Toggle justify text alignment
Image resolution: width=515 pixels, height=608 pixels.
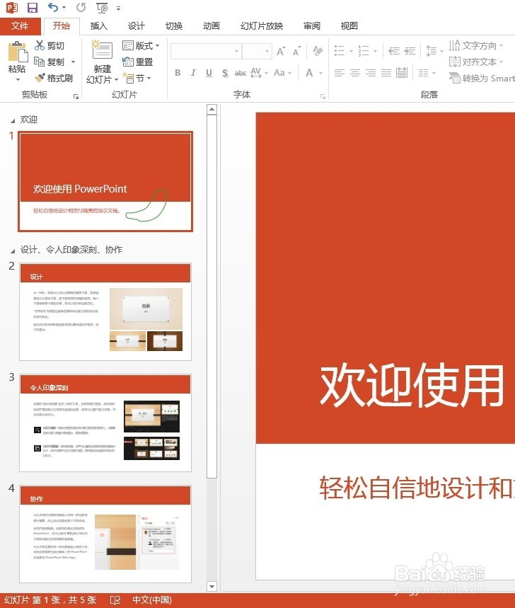click(386, 73)
